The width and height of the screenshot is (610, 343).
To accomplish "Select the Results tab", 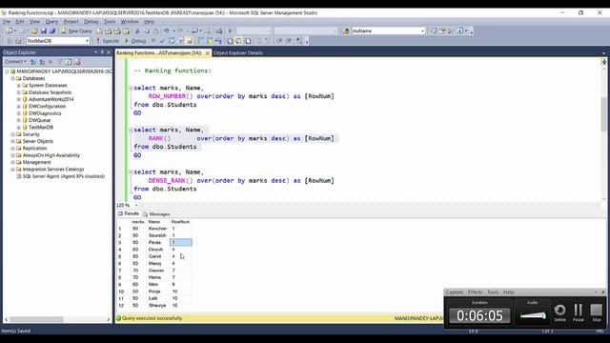I will click(129, 213).
